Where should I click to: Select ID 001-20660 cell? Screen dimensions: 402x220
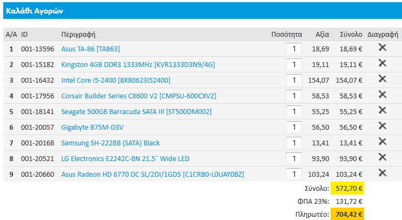coord(37,175)
